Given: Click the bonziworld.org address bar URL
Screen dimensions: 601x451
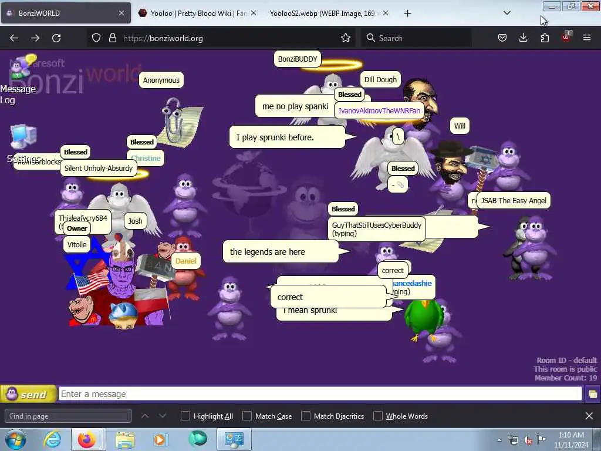Looking at the screenshot, I should [163, 38].
